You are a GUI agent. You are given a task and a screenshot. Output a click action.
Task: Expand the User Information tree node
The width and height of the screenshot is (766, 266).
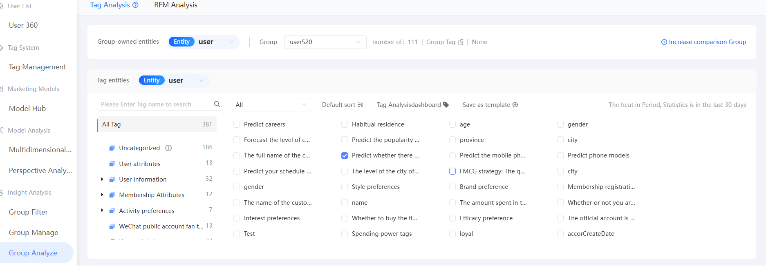(102, 179)
